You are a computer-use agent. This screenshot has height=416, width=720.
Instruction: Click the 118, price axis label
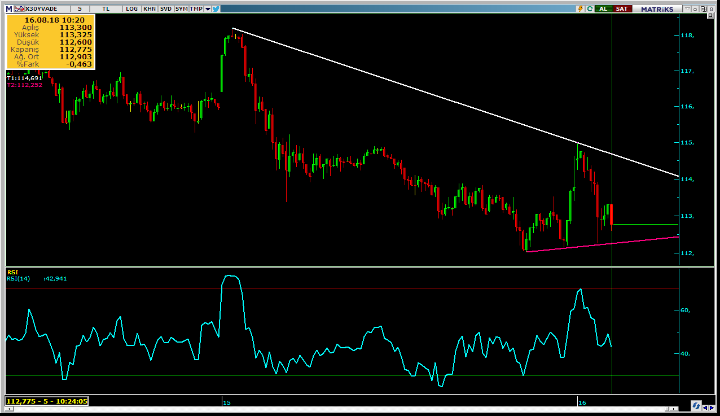[687, 35]
